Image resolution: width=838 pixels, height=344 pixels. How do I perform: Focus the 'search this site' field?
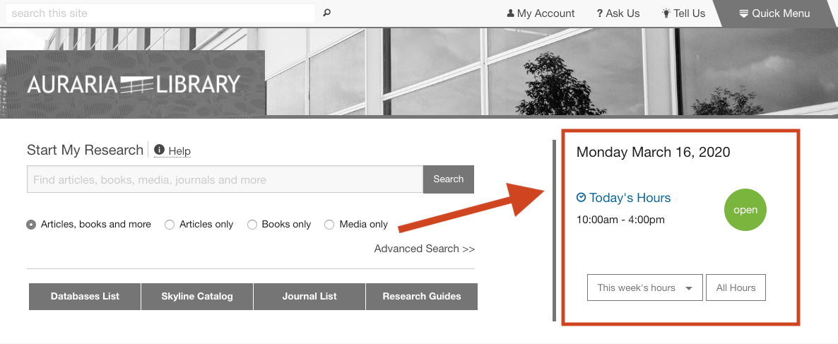click(160, 13)
